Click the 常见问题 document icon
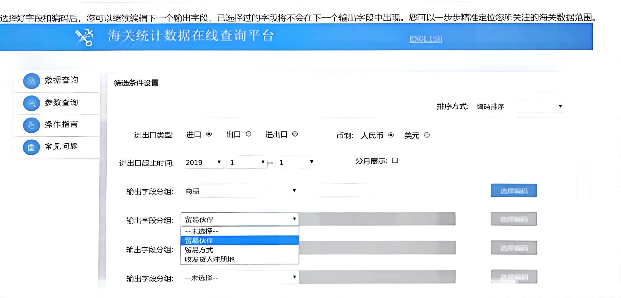 tap(31, 147)
